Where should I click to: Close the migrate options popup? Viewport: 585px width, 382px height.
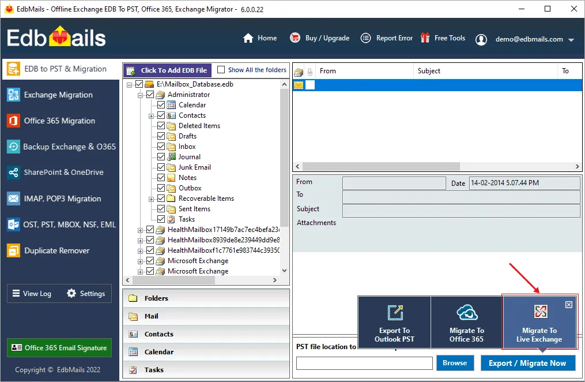tap(569, 305)
